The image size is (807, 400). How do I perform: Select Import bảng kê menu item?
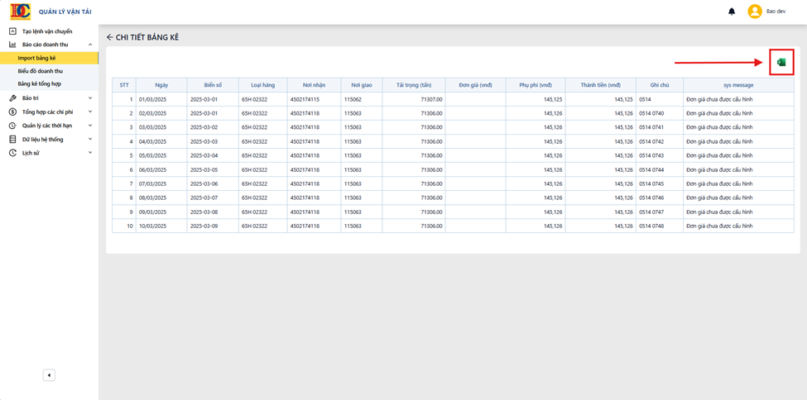49,58
